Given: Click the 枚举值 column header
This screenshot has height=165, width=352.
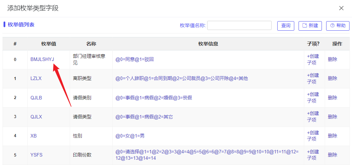Looking at the screenshot, I should coord(49,44).
